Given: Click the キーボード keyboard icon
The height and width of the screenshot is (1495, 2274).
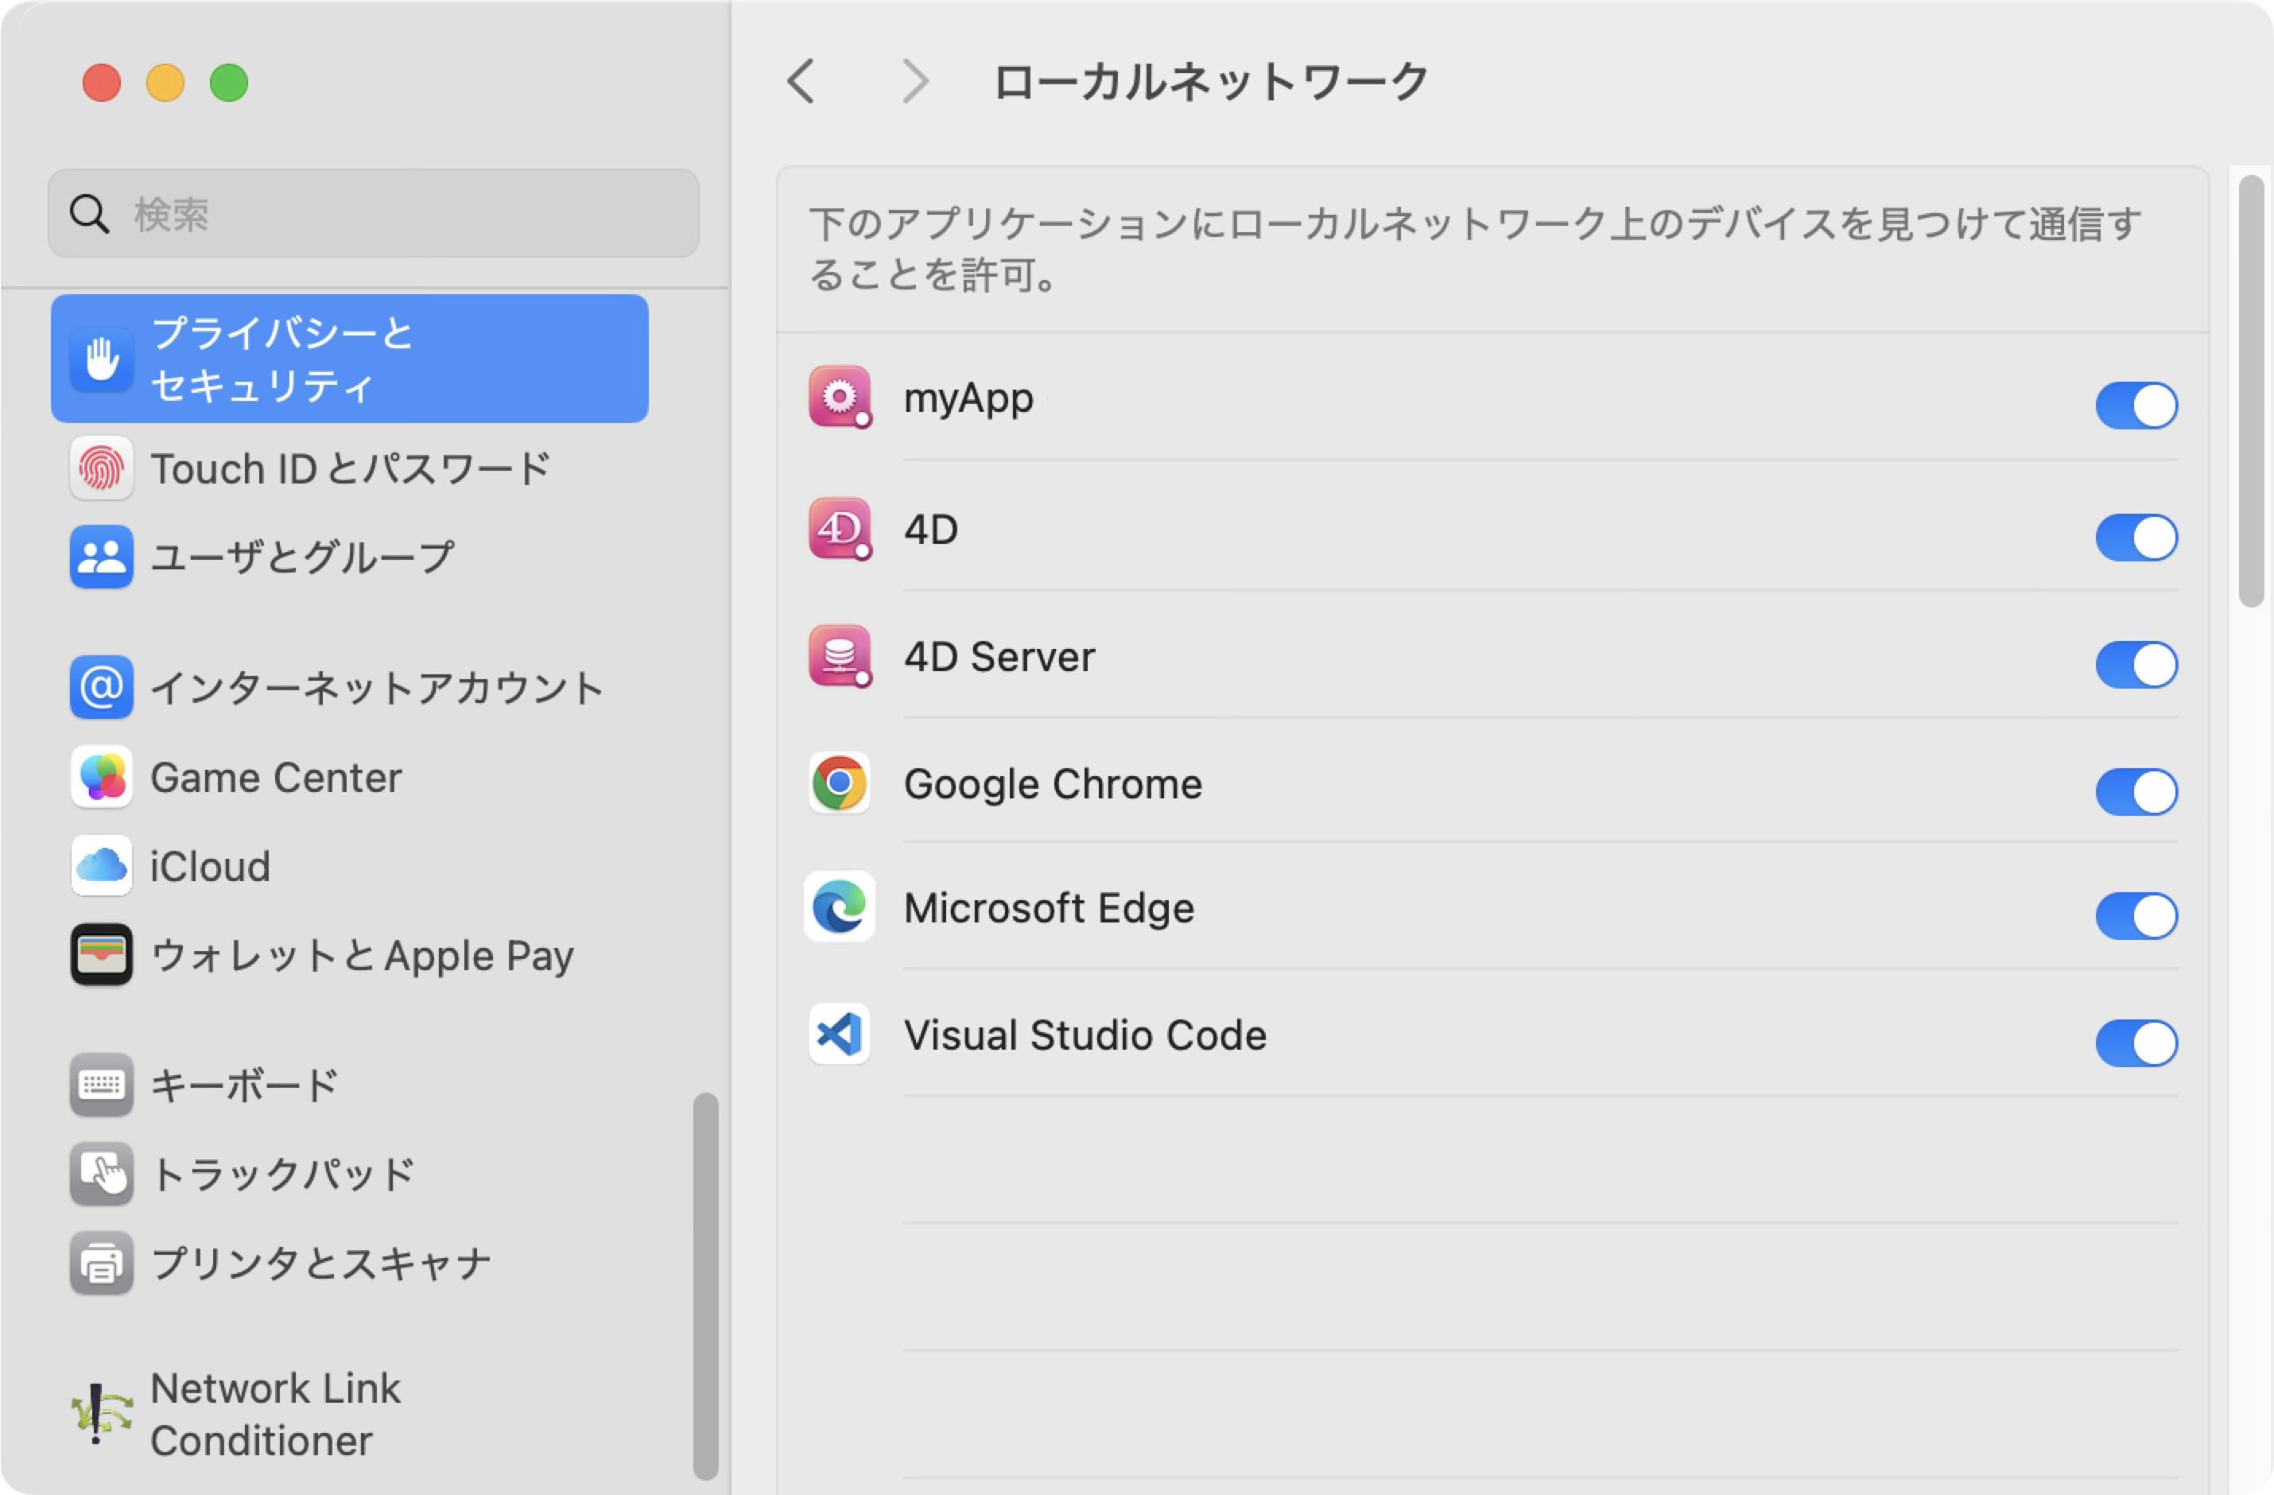Looking at the screenshot, I should pos(101,1085).
